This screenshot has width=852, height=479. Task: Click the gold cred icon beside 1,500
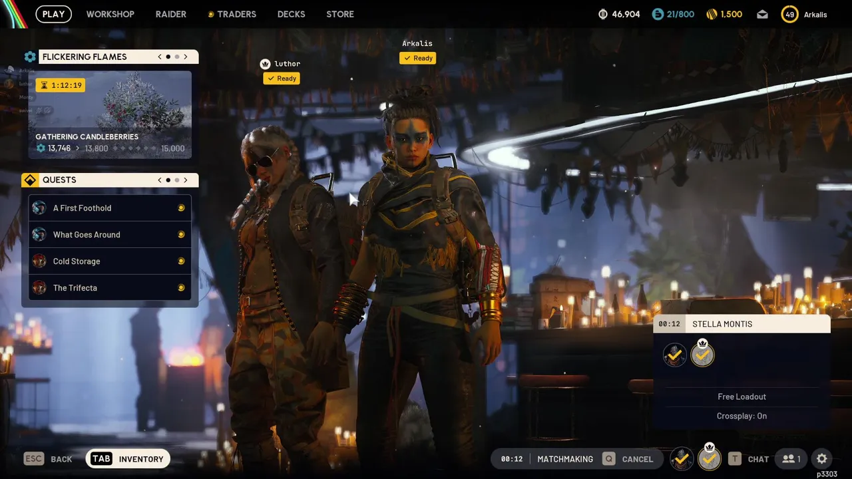712,14
